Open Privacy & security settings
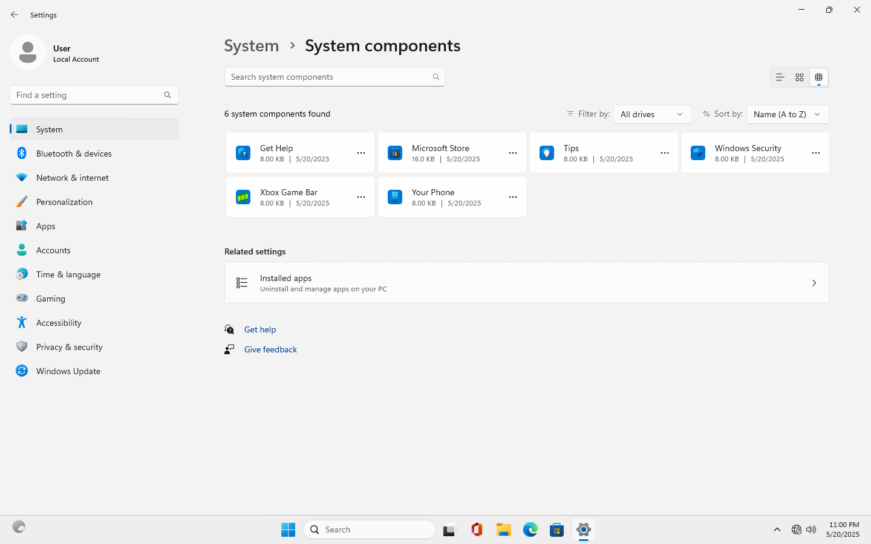 click(94, 347)
